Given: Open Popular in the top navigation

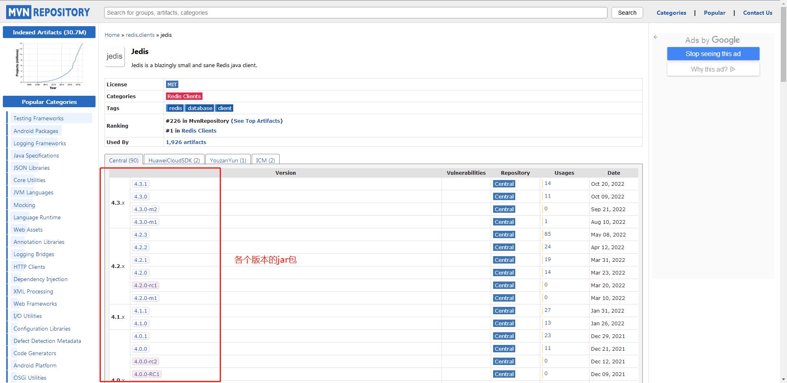Looking at the screenshot, I should pyautogui.click(x=714, y=13).
